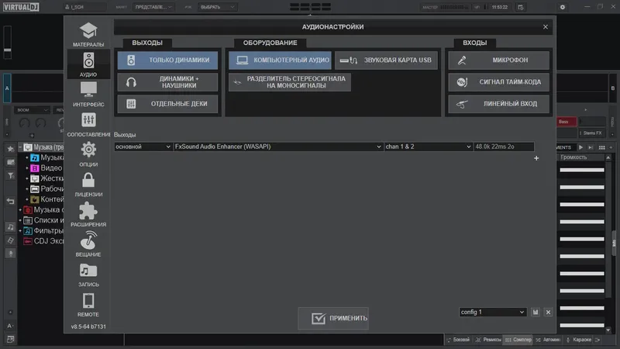Viewport: 620px width, 349px height.
Task: Save the audio config with floppy icon
Action: (536, 313)
